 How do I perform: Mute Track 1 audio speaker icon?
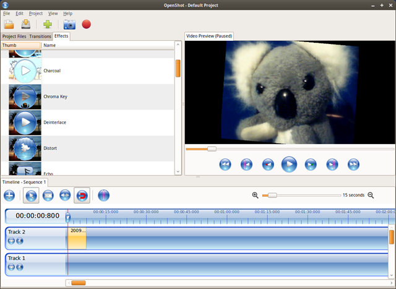(x=20, y=267)
